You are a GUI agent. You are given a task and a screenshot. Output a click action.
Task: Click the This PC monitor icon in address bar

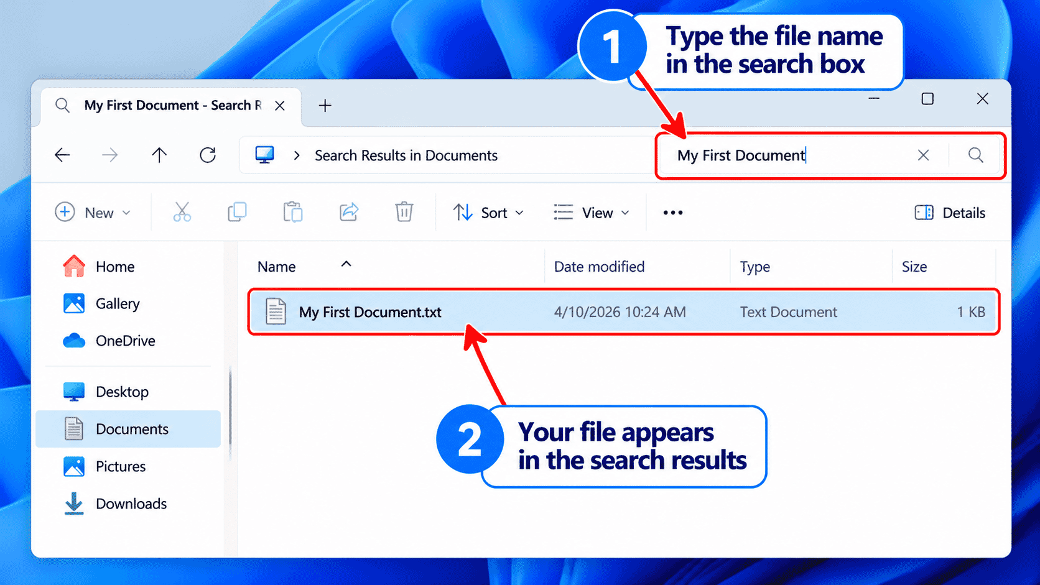(264, 155)
